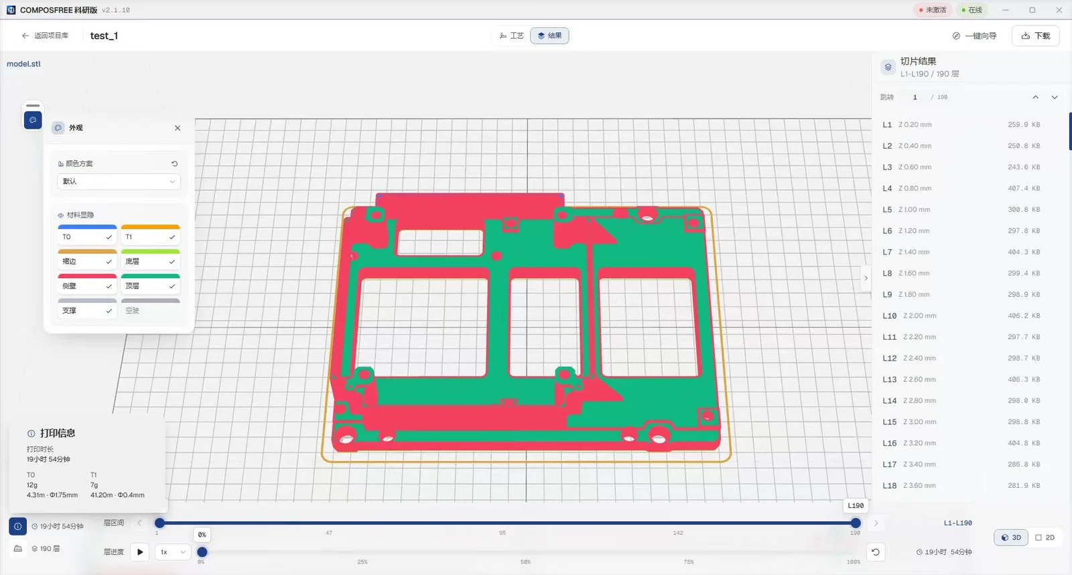Collapse the slice results panel arrow
This screenshot has height=575, width=1072.
coord(866,278)
